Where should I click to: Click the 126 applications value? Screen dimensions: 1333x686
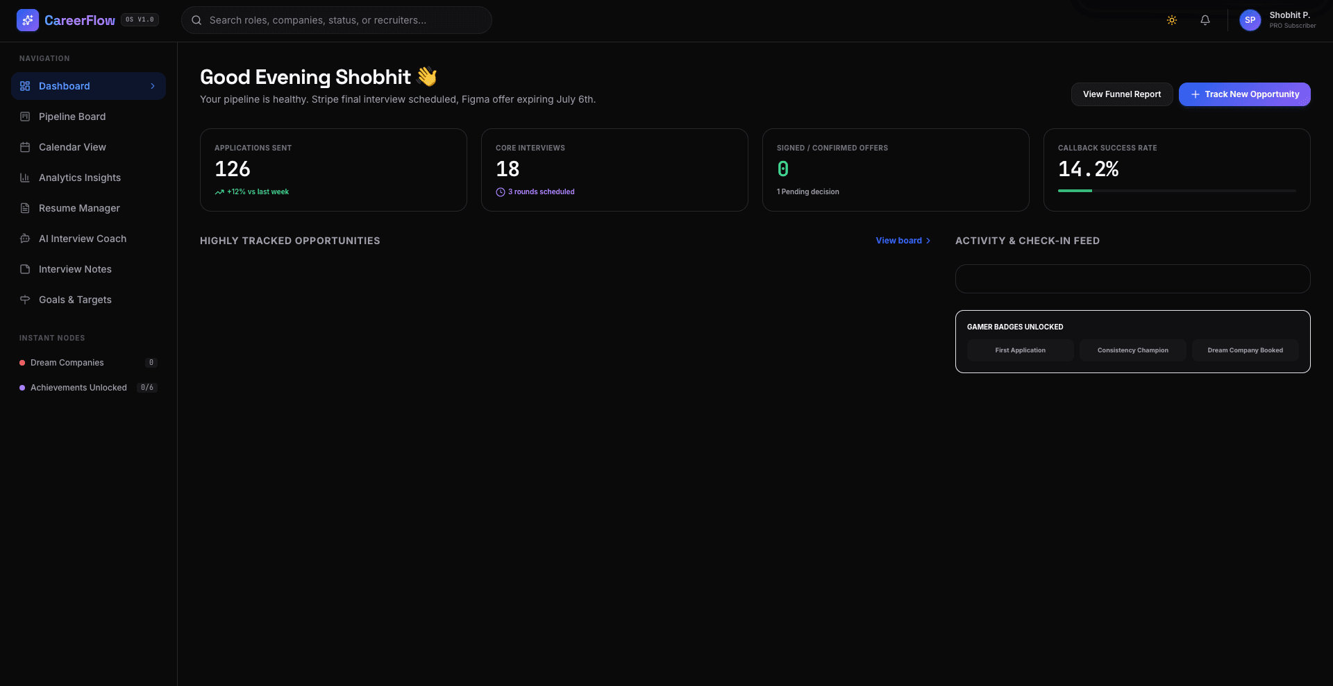pyautogui.click(x=233, y=169)
